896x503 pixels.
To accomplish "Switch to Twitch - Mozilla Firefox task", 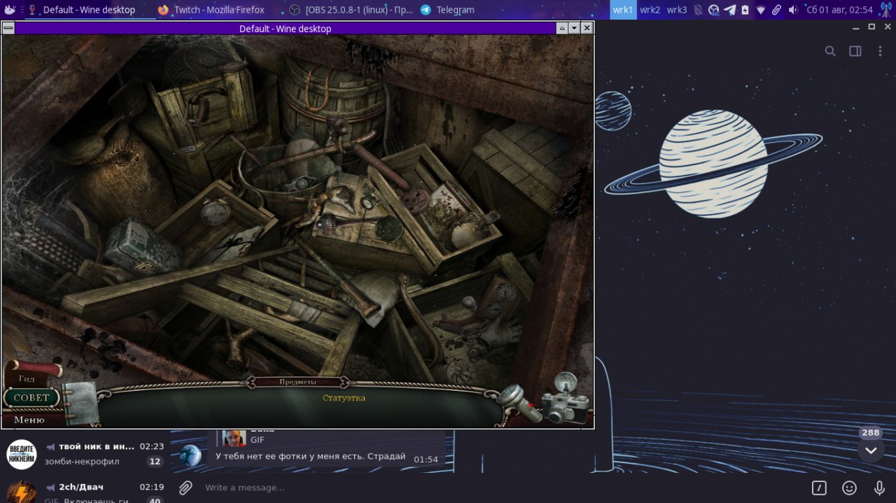I will (212, 10).
